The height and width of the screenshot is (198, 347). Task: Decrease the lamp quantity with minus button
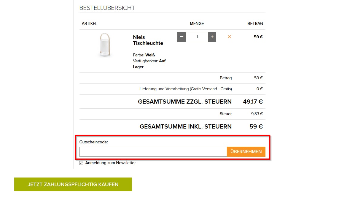click(x=182, y=37)
